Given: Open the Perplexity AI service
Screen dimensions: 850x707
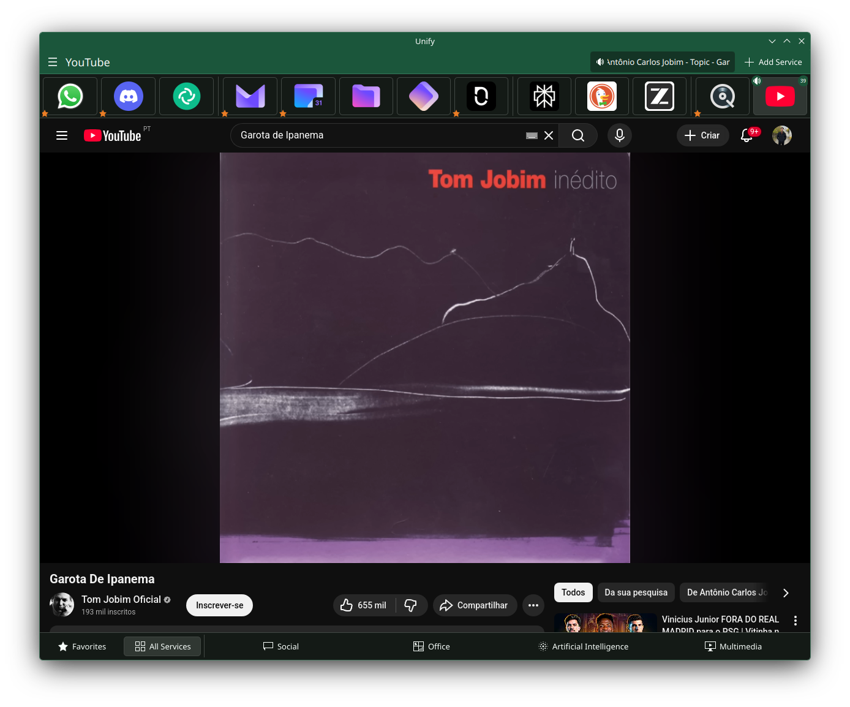Looking at the screenshot, I should coord(544,96).
